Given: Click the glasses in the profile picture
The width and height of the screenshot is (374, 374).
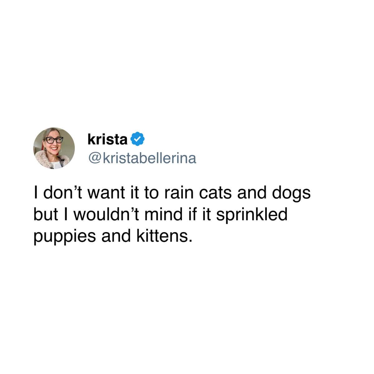Looking at the screenshot, I should pyautogui.click(x=54, y=140).
